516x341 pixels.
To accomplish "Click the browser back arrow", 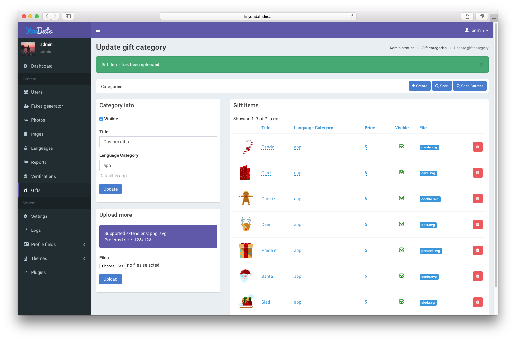I will [47, 16].
